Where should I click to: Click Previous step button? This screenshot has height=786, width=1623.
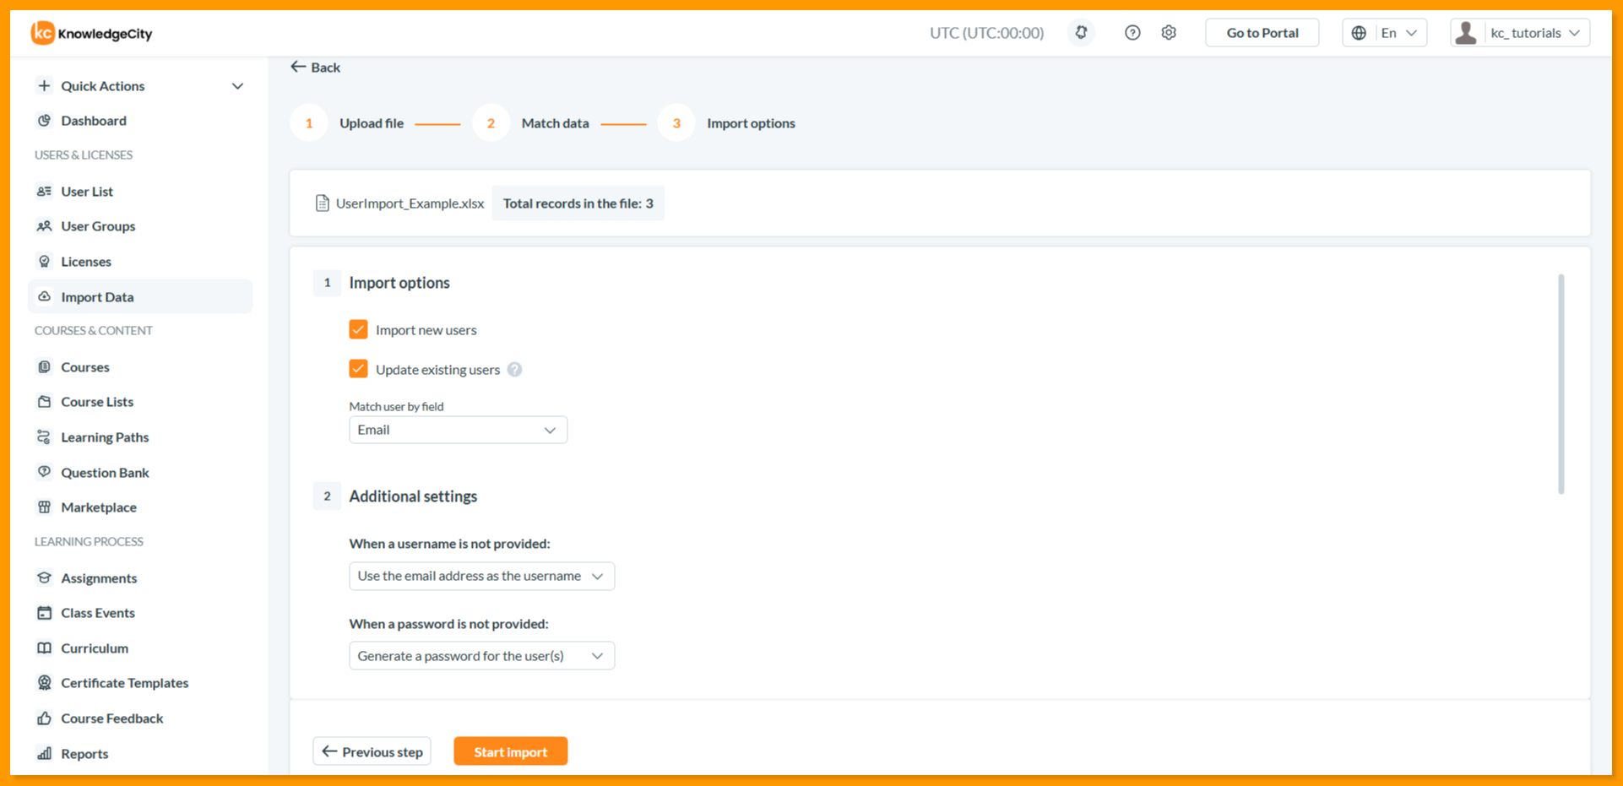372,751
